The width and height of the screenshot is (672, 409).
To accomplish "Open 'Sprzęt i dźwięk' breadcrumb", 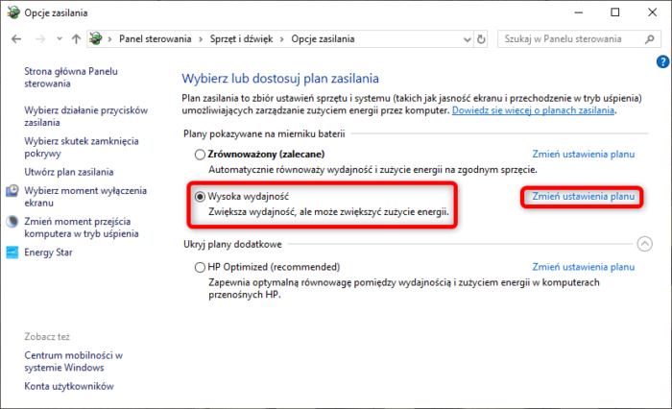I will click(241, 39).
